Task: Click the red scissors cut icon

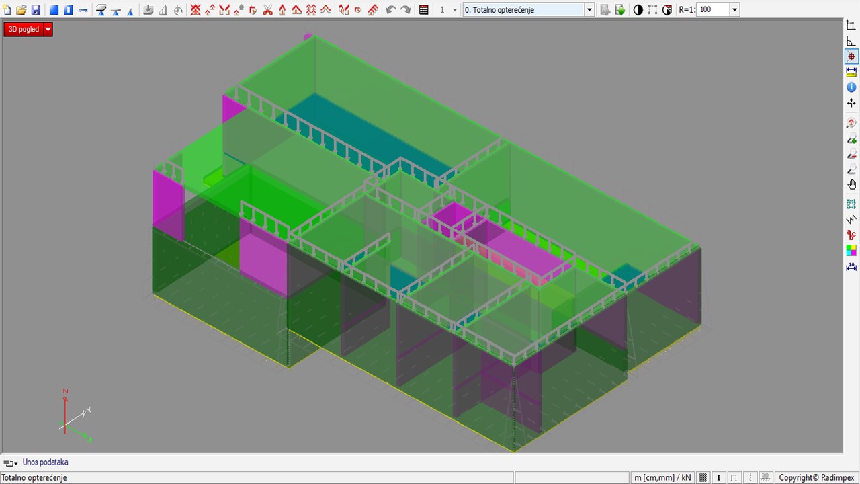Action: 267,10
